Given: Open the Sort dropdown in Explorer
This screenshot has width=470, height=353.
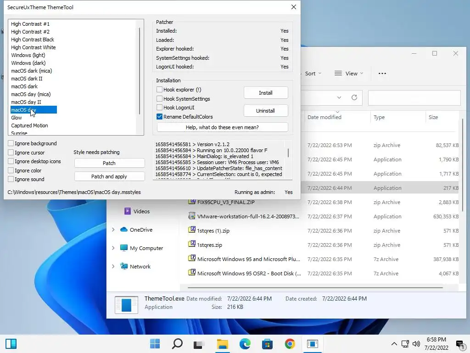Looking at the screenshot, I should [x=312, y=74].
